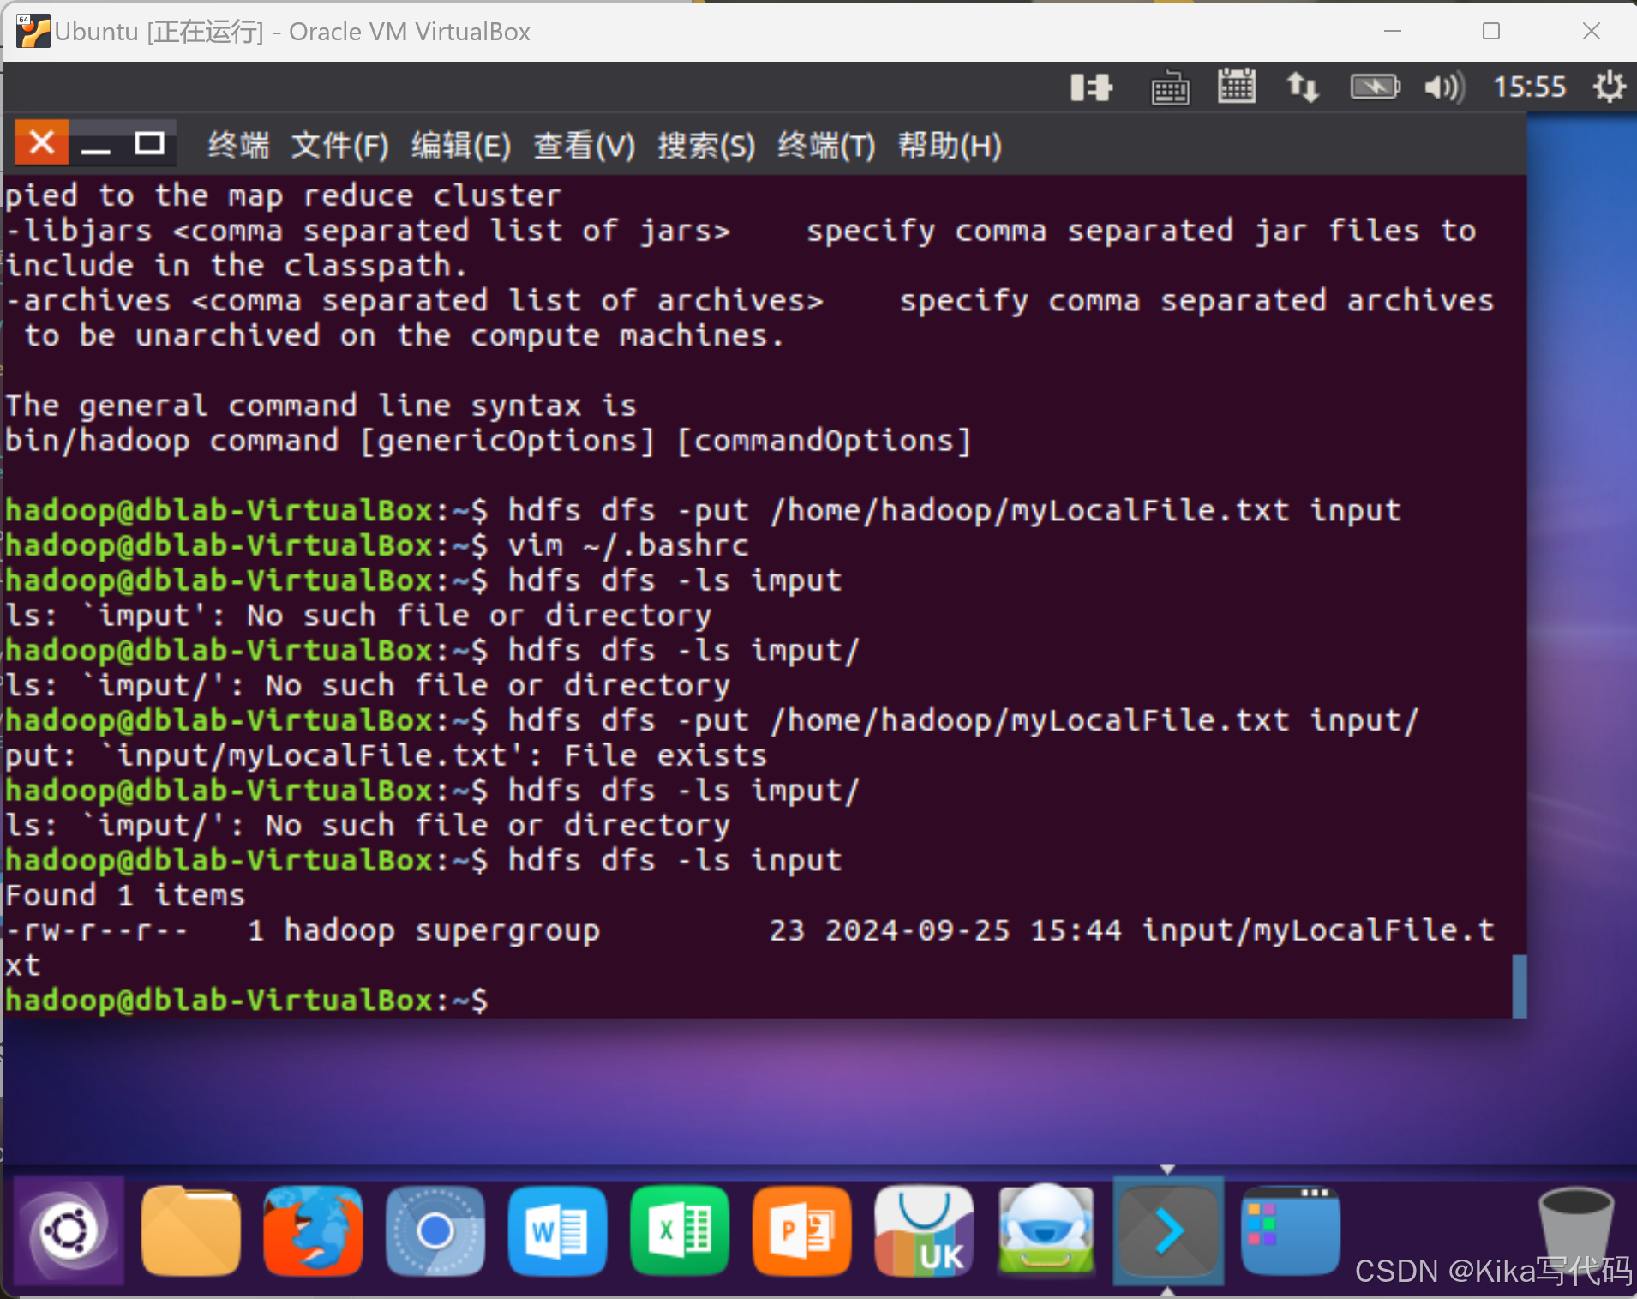
Task: Open the network up/down indicator menu
Action: tap(1302, 87)
